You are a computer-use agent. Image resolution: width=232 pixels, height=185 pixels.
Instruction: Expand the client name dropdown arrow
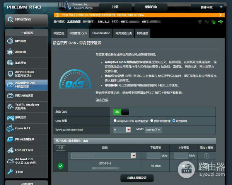click(x=134, y=156)
